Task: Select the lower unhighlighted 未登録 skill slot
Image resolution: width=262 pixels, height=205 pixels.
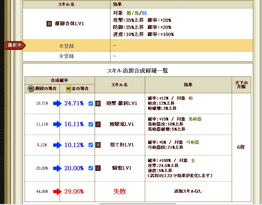Action: coord(138,56)
